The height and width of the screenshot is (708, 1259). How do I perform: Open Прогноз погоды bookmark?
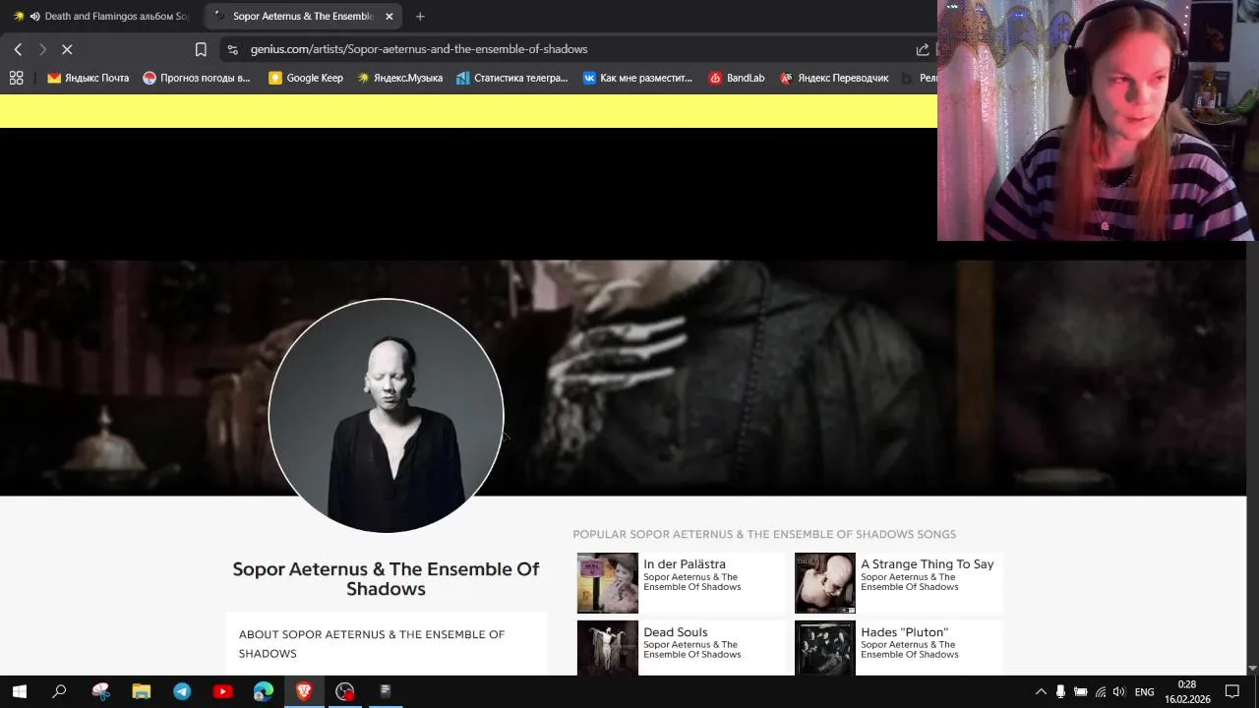[197, 78]
